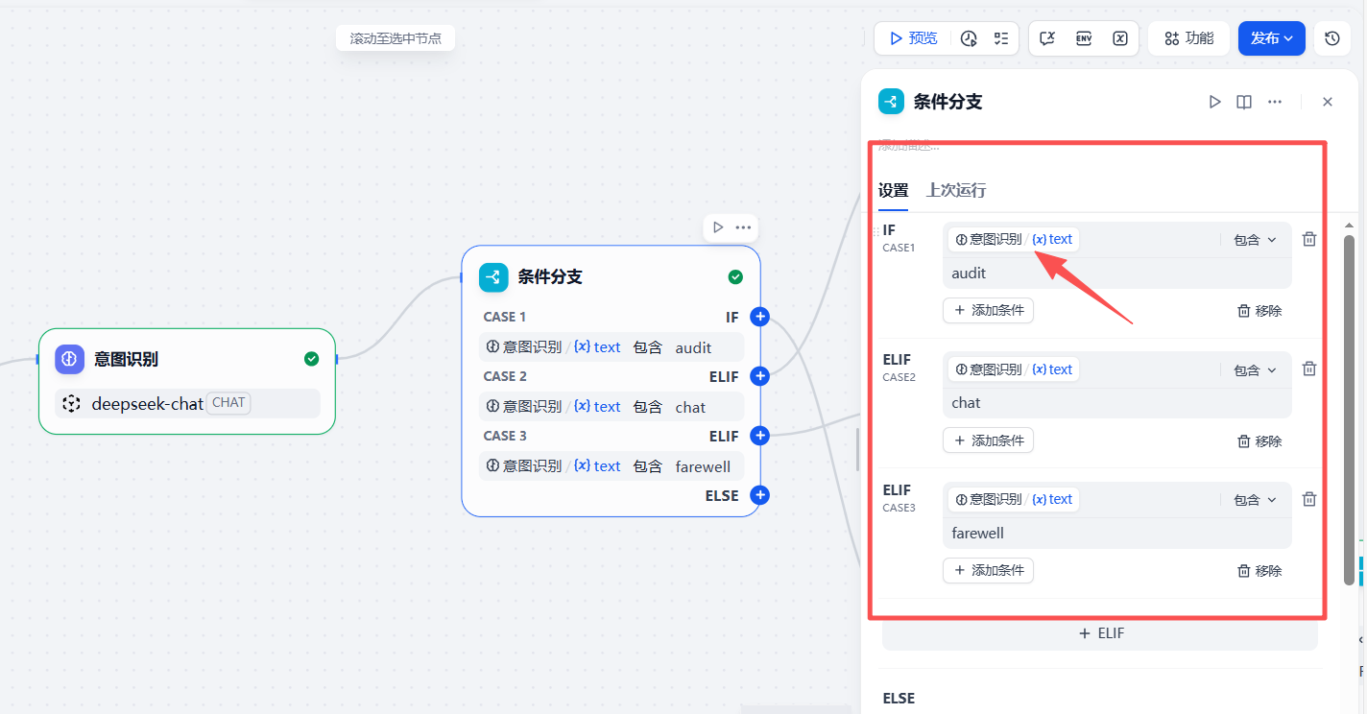The height and width of the screenshot is (714, 1367).
Task: Run the 条件分支 node from panel header
Action: (1214, 102)
